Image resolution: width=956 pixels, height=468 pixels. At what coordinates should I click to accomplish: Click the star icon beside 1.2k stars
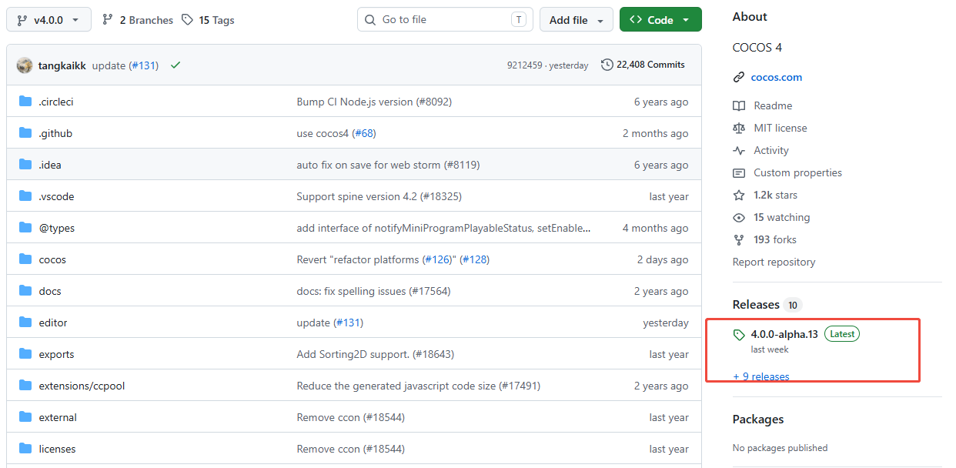739,196
